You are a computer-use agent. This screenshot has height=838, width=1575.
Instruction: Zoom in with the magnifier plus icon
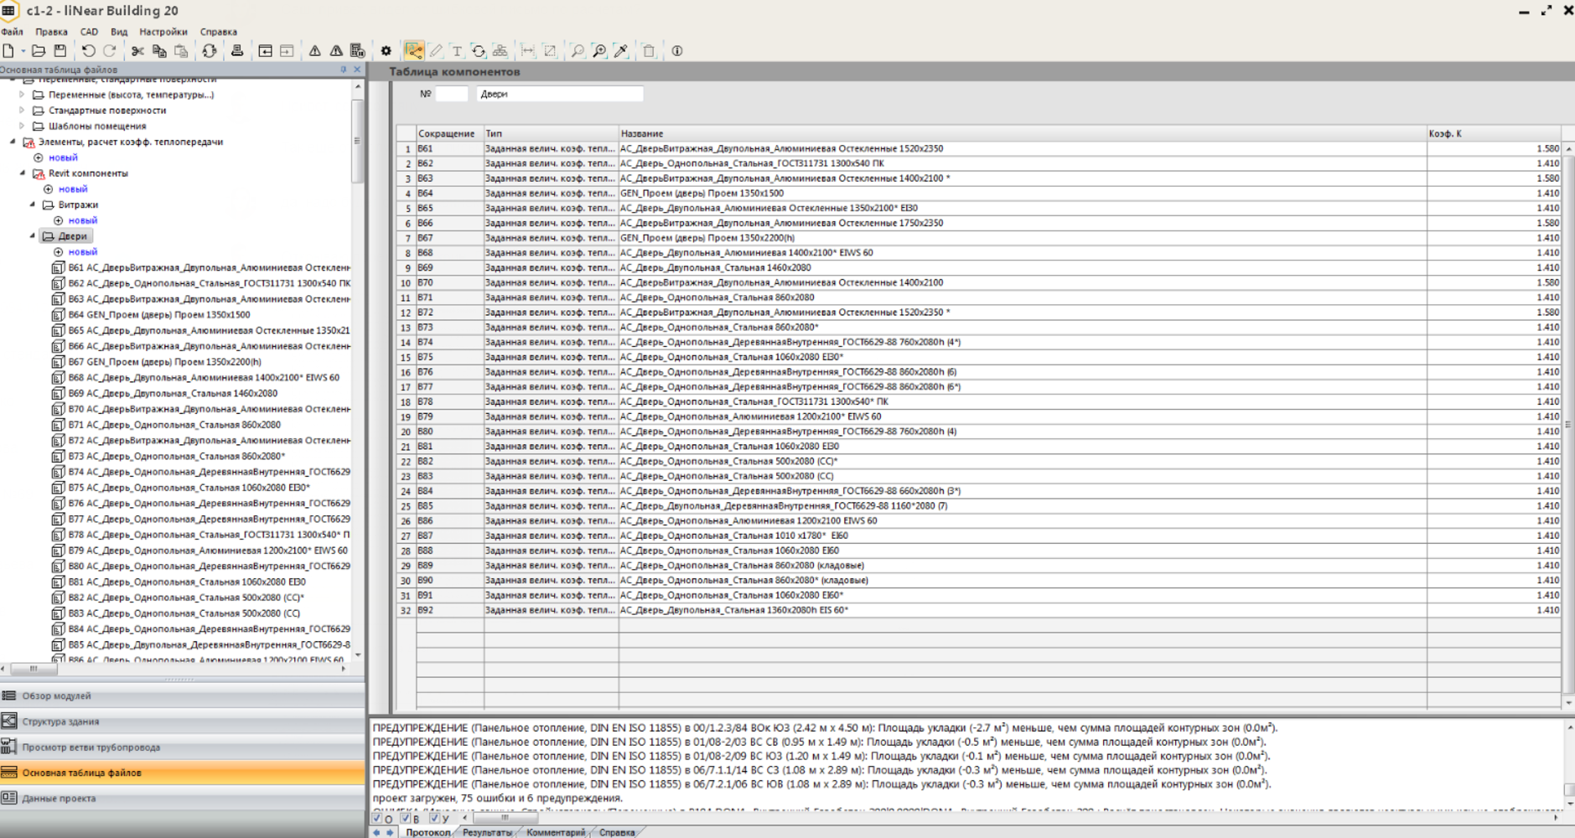(599, 51)
